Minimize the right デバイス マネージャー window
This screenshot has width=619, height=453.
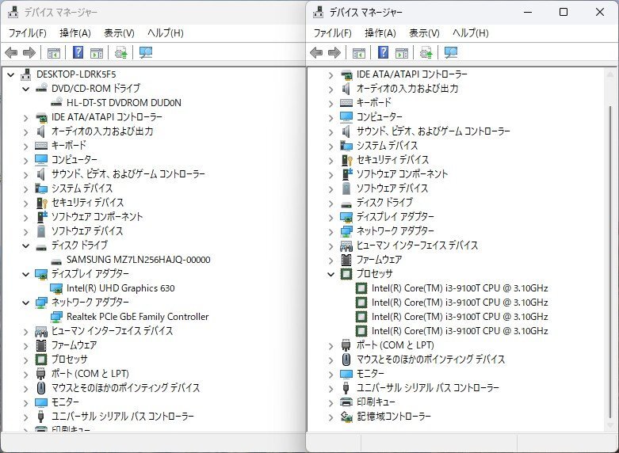pos(528,12)
